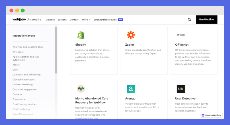
Task: Open the Courses nav item
Action: (50, 20)
